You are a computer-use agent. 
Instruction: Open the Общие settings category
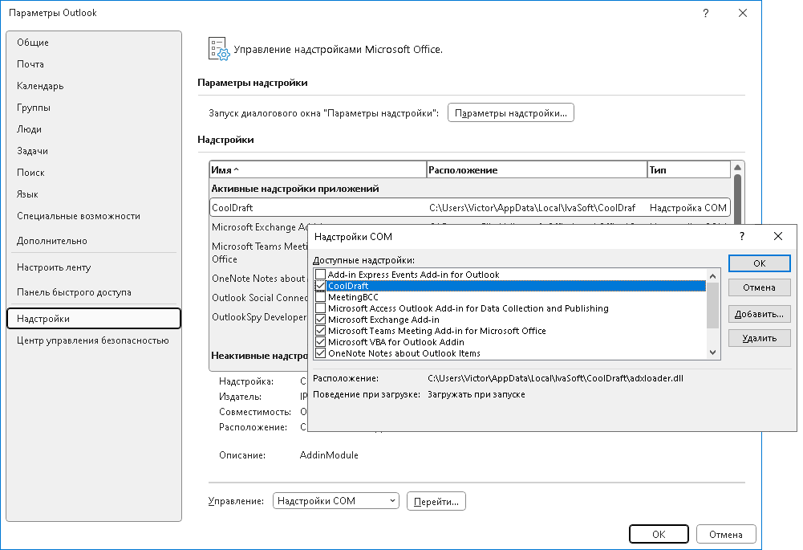(94, 43)
